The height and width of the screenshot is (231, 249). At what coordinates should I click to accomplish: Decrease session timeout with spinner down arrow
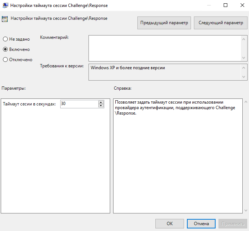pyautogui.click(x=101, y=106)
